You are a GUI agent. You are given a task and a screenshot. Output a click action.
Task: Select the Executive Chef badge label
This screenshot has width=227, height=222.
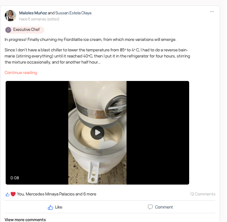[x=27, y=30]
